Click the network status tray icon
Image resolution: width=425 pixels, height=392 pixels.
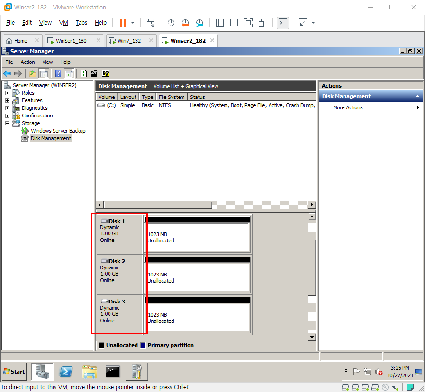(368, 372)
